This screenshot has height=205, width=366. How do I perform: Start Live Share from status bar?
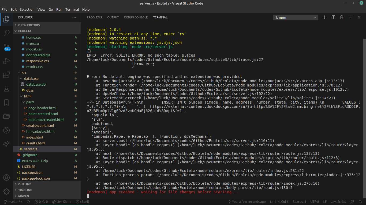[62, 202]
